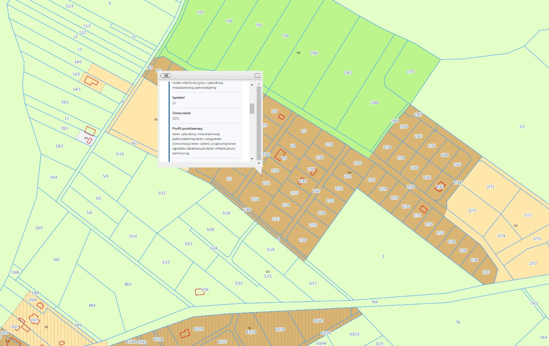Click the tall outer scrollbar thumb in popup
The height and width of the screenshot is (346, 549).
click(x=258, y=121)
